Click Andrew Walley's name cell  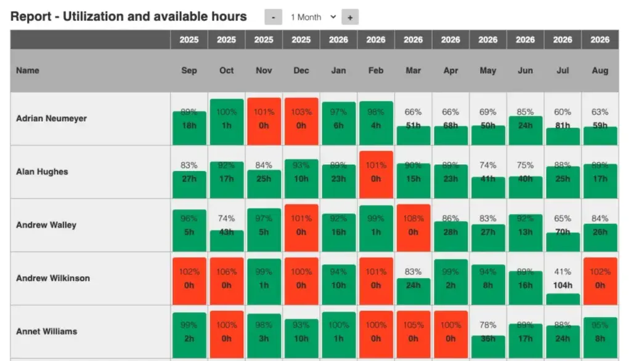click(46, 225)
